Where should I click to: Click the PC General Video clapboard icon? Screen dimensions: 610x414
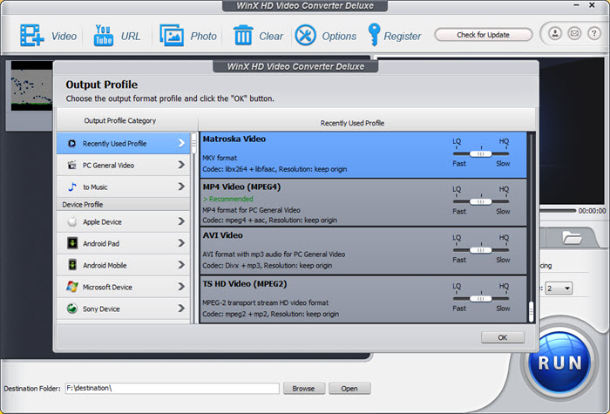click(x=72, y=166)
